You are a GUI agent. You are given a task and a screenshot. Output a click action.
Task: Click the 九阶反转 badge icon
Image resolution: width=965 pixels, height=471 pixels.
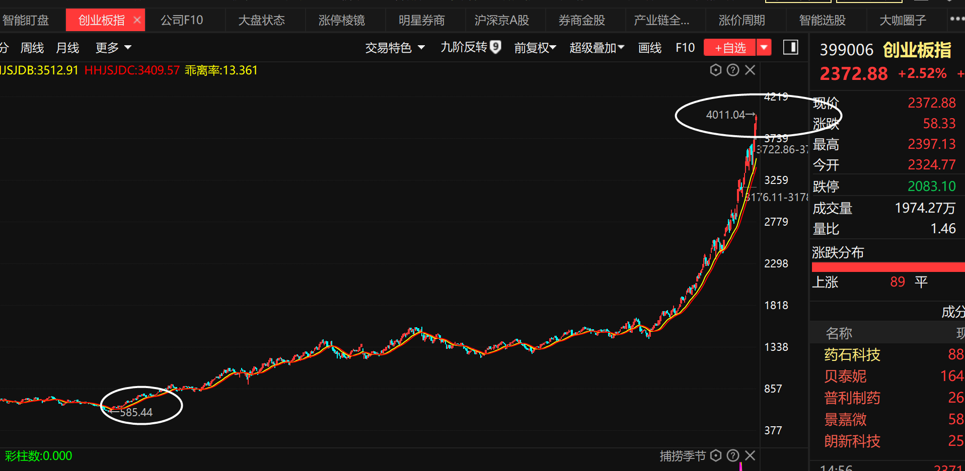coord(496,47)
